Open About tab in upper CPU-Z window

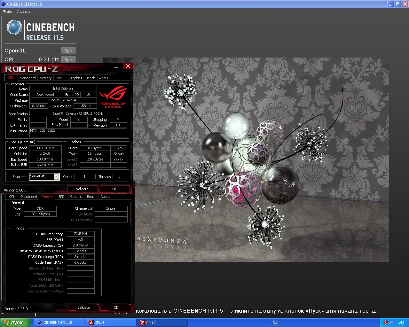pyautogui.click(x=104, y=78)
